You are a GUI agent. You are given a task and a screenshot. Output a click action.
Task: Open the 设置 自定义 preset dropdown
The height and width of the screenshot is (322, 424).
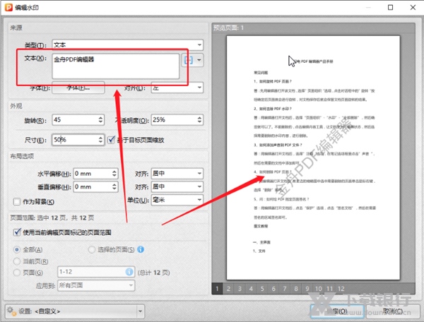[x=75, y=311]
